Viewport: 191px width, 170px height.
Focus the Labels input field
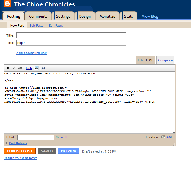(35, 137)
